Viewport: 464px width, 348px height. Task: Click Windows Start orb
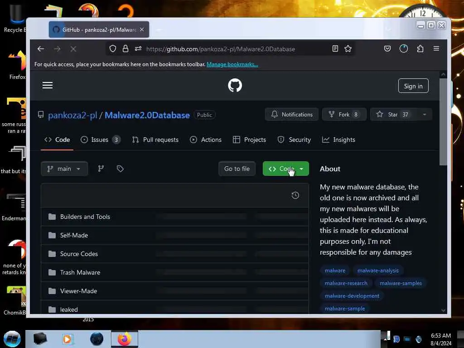[x=12, y=339]
